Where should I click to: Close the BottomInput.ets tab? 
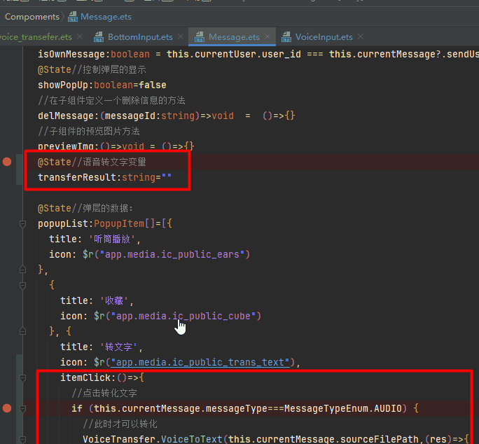pyautogui.click(x=182, y=37)
